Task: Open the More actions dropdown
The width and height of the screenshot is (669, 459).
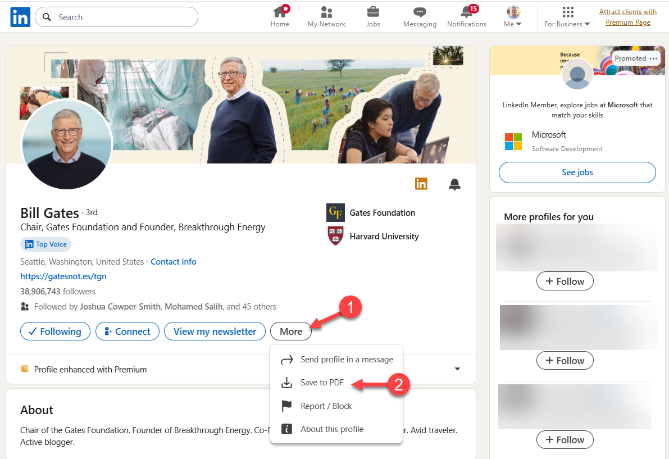Action: coord(291,331)
